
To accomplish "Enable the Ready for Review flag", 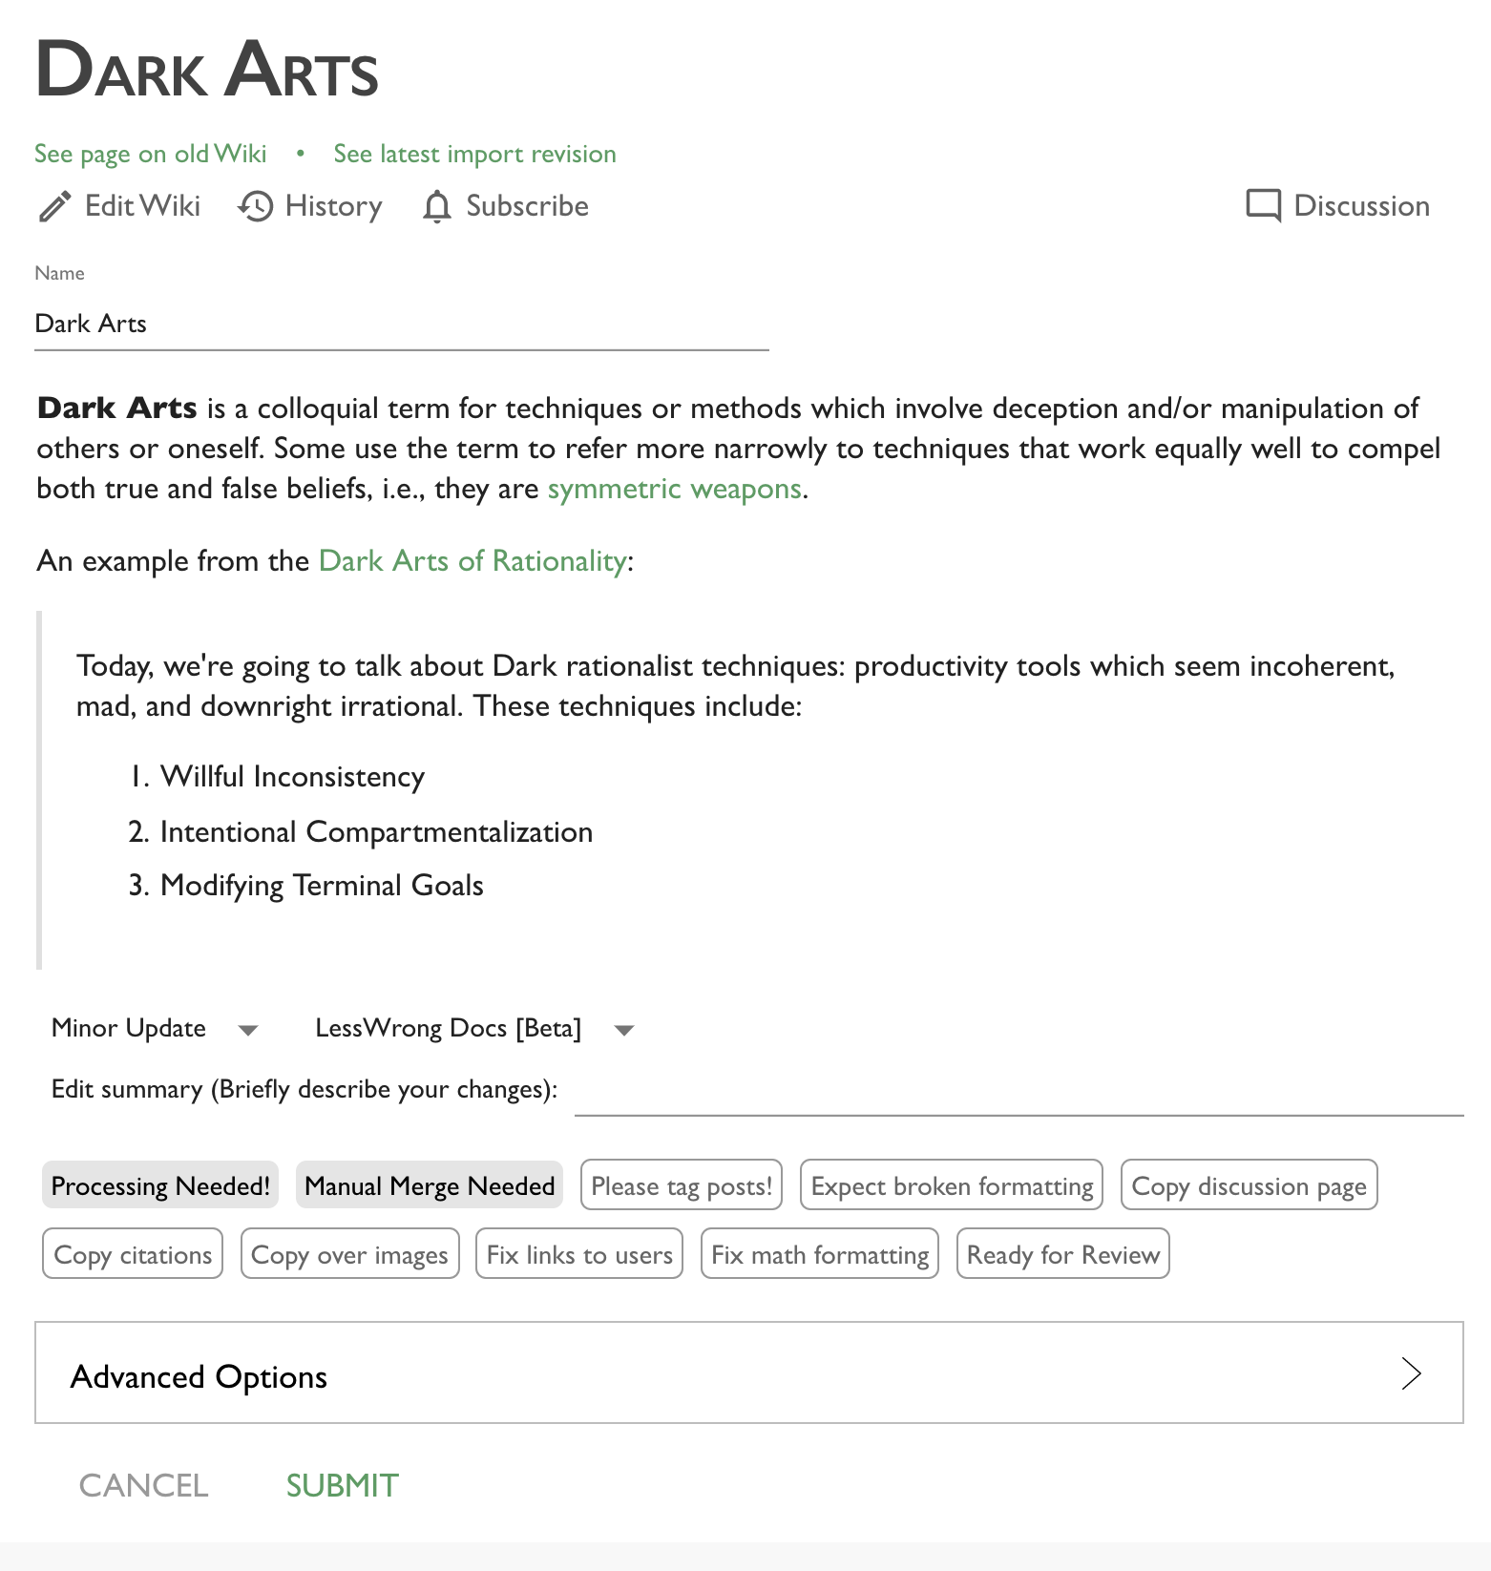I will pyautogui.click(x=1062, y=1254).
